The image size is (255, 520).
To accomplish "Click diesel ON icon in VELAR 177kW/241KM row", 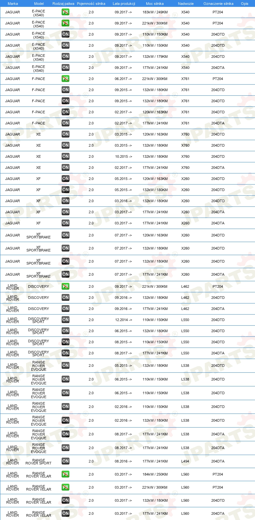I will pos(66,513).
